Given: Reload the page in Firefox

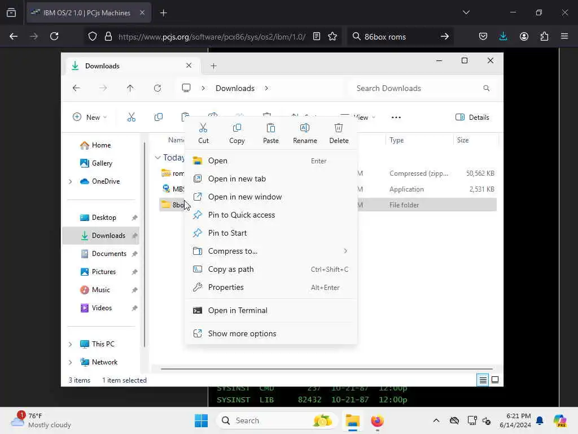Looking at the screenshot, I should 54,36.
